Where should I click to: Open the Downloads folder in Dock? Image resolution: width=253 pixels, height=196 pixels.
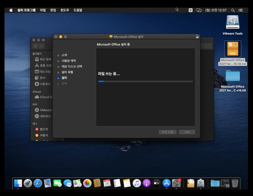(215, 183)
